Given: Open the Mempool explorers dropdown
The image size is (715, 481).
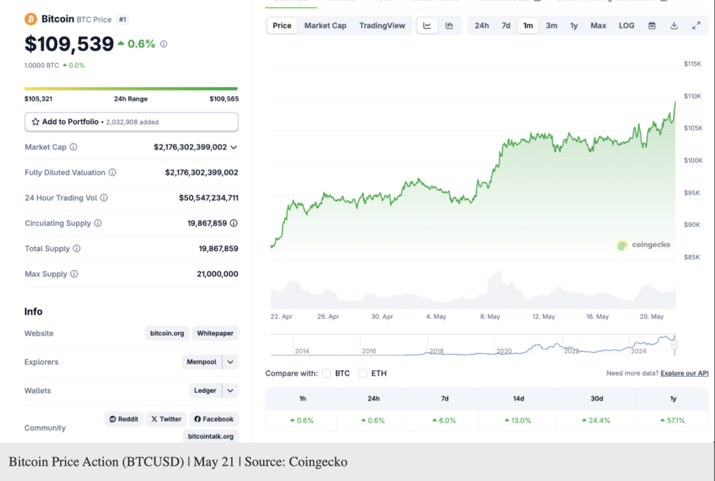Looking at the screenshot, I should [x=209, y=361].
